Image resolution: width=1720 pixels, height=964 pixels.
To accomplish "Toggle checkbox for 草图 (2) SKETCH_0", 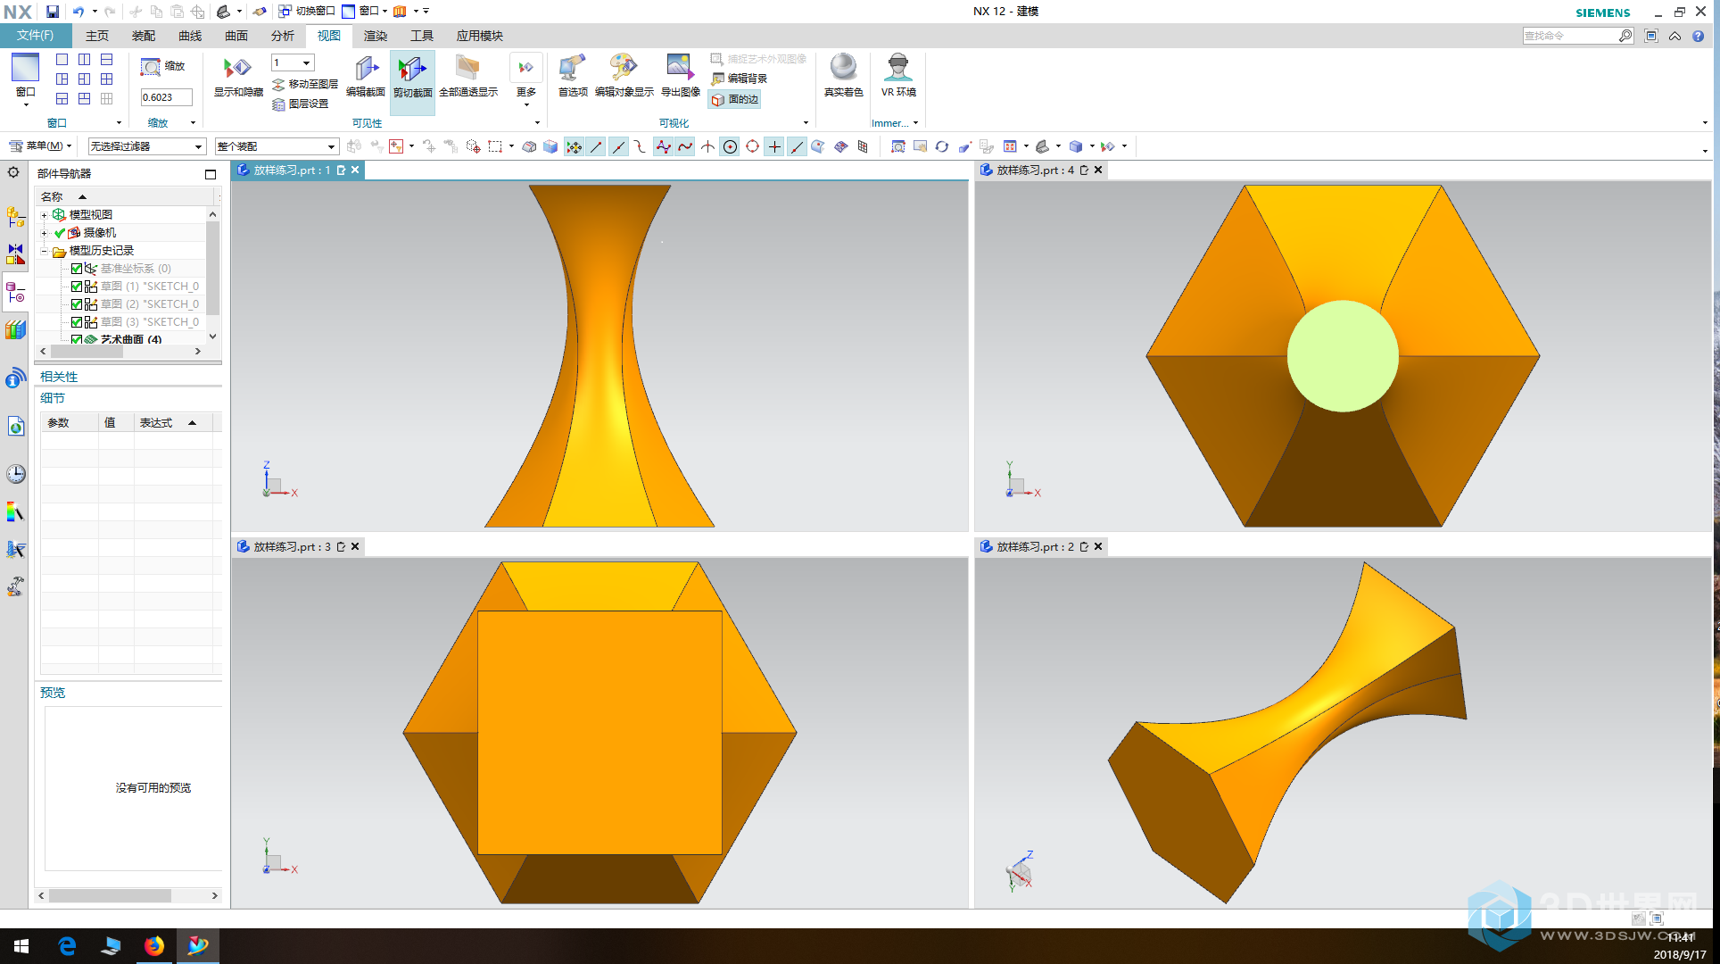I will (x=77, y=304).
